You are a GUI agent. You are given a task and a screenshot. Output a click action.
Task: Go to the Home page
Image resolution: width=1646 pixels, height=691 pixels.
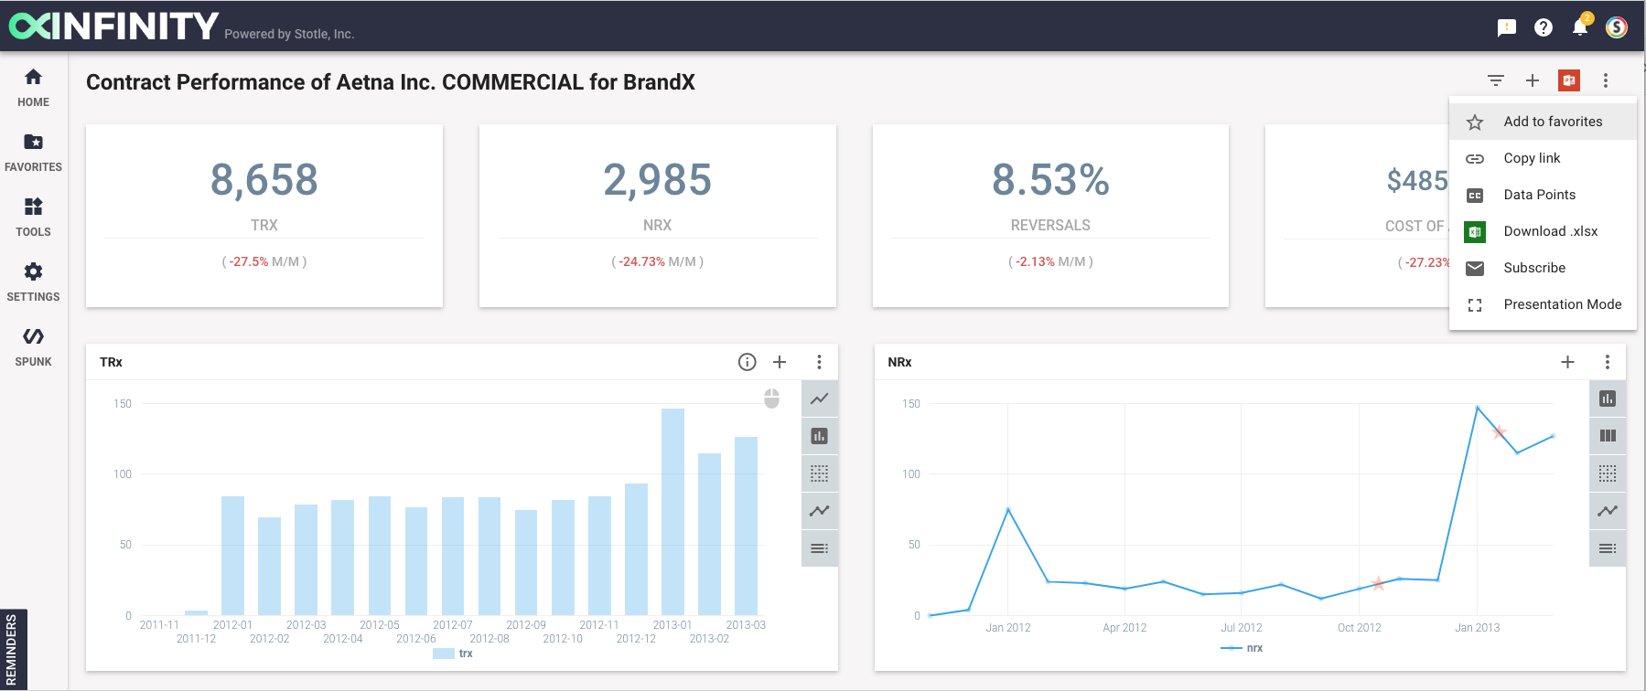click(33, 88)
